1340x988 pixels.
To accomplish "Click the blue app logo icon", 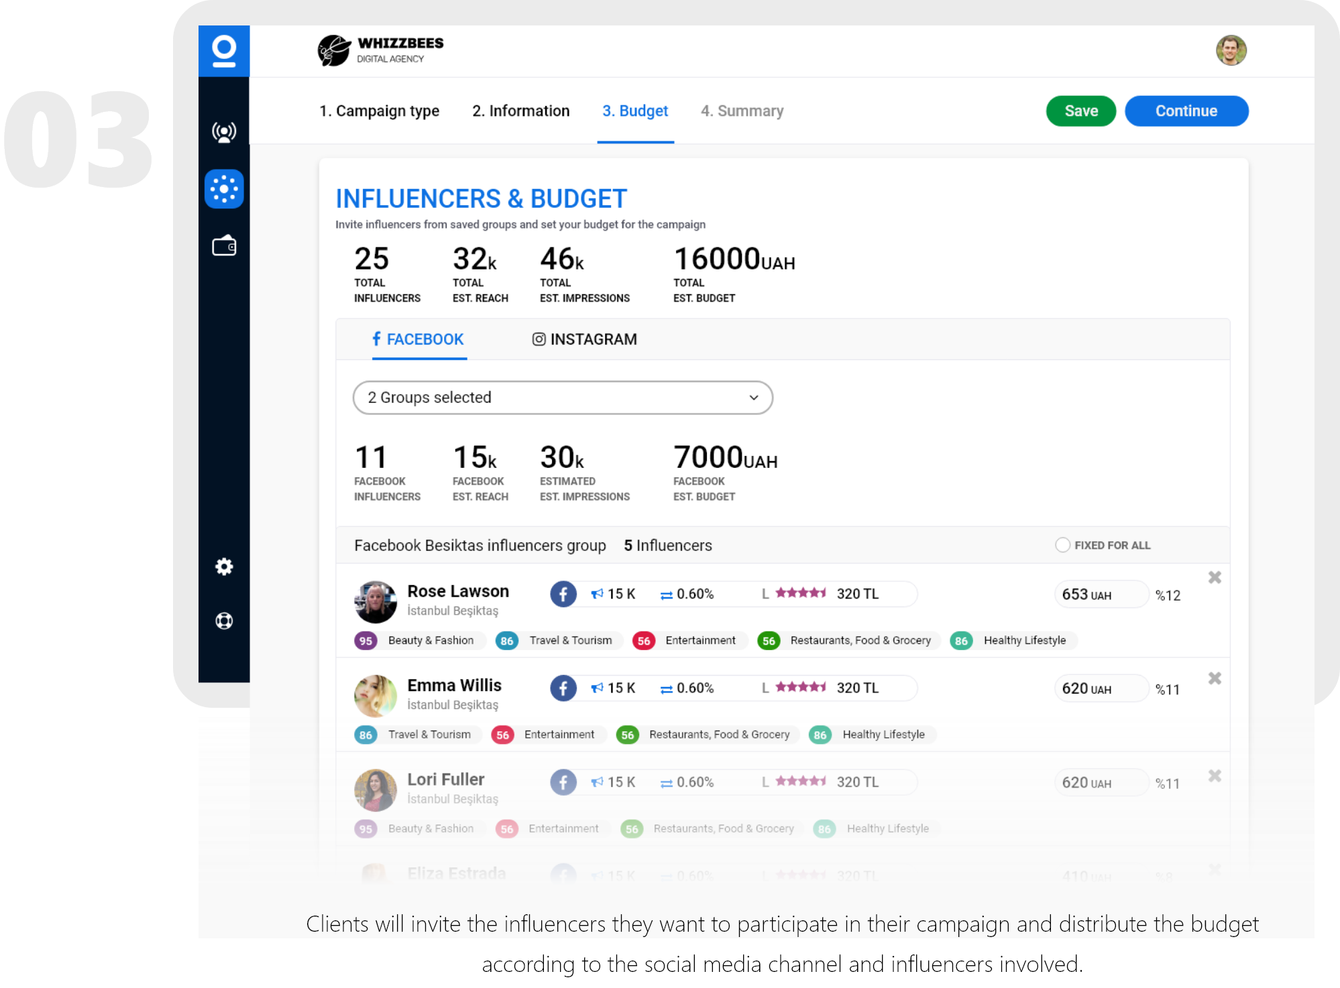I will [x=224, y=51].
